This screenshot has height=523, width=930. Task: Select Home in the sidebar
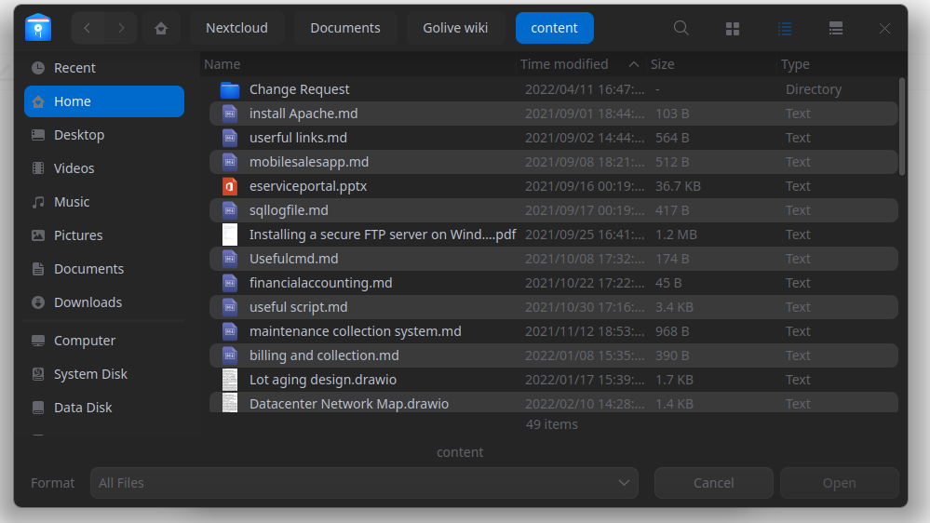104,101
